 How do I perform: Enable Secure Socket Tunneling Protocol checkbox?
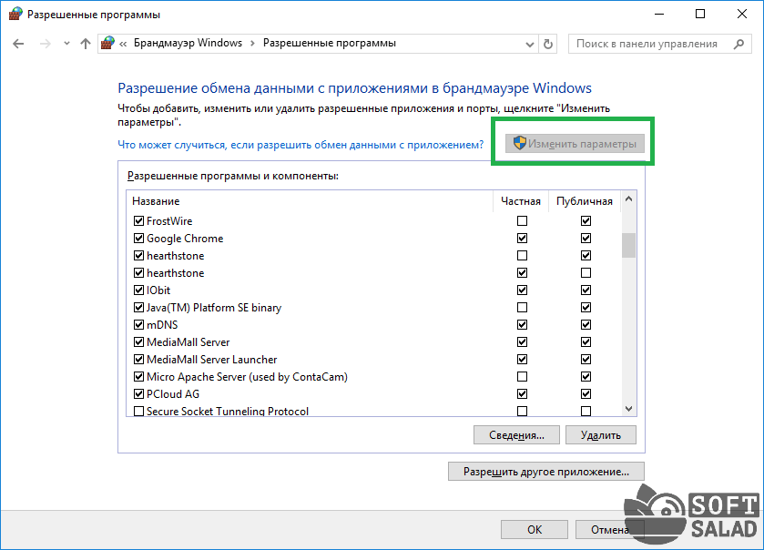coord(138,412)
